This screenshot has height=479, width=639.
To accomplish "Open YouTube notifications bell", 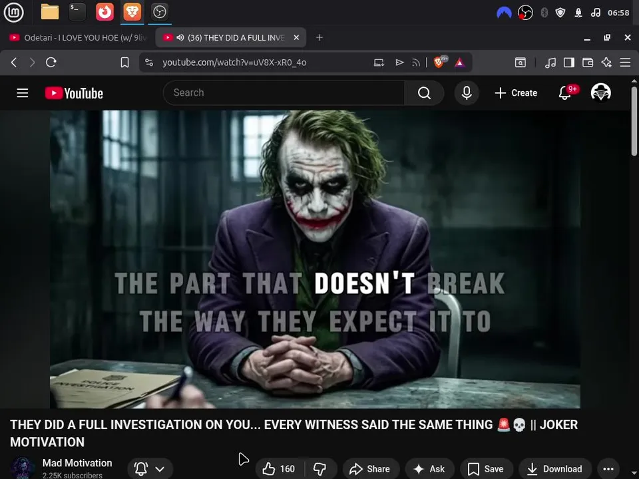I will (565, 93).
